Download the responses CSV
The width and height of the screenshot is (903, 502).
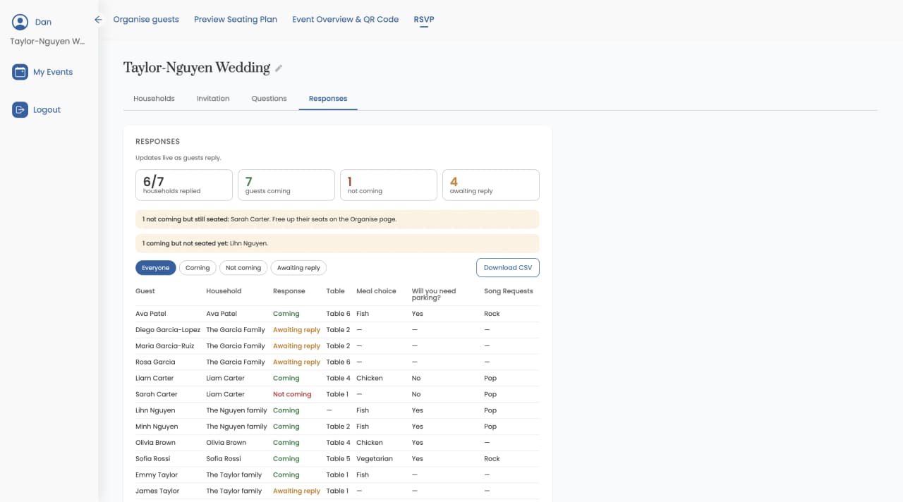pos(508,268)
